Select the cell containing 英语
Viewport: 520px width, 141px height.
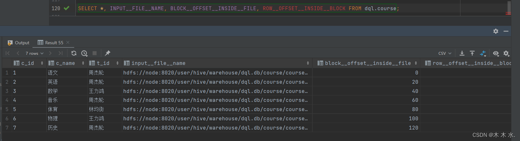click(x=67, y=82)
